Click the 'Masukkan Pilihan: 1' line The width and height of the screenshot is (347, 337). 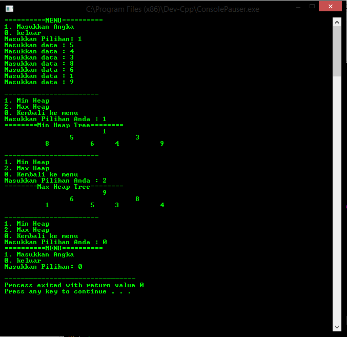pyautogui.click(x=43, y=39)
